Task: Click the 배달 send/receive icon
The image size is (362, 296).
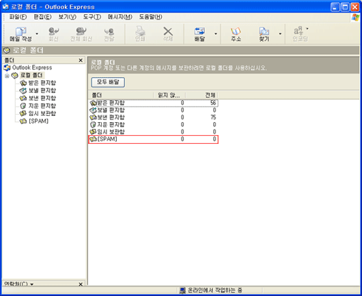Action: [x=199, y=31]
